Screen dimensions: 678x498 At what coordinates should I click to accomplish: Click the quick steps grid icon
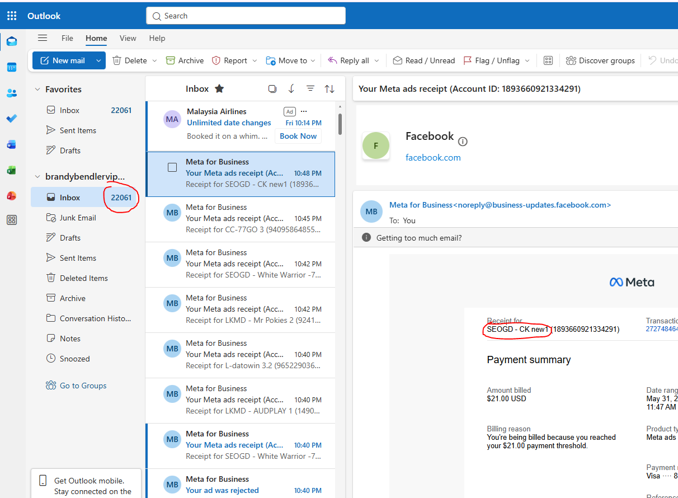[548, 60]
